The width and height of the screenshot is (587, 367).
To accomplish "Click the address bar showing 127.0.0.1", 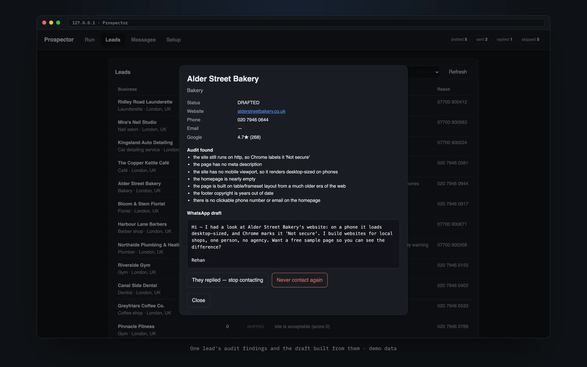I will point(306,23).
